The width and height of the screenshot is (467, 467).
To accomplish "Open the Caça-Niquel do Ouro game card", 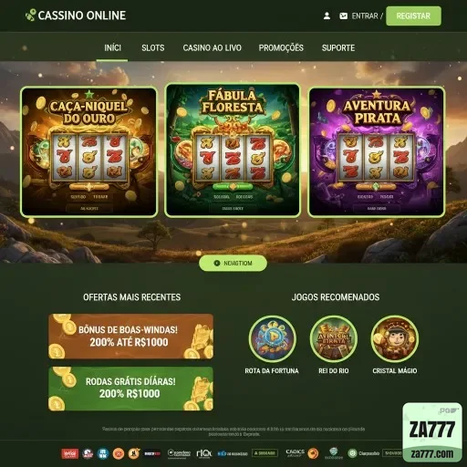I will 88,152.
